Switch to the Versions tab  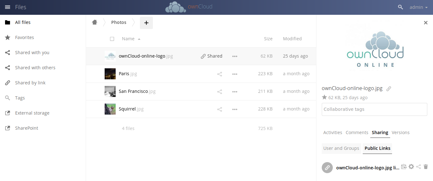click(x=401, y=133)
